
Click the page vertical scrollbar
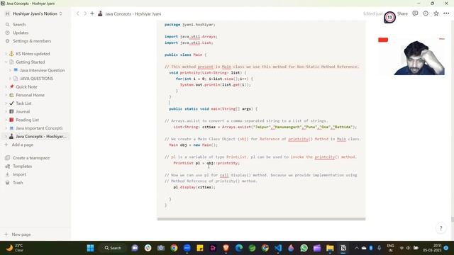click(453, 220)
